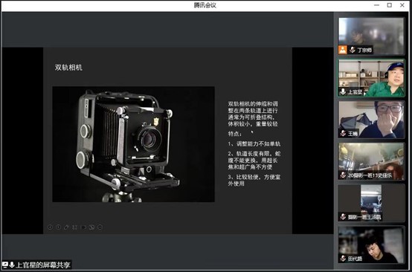The image size is (412, 272).
Task: Close the 腾讯会议 window
Action: point(402,5)
